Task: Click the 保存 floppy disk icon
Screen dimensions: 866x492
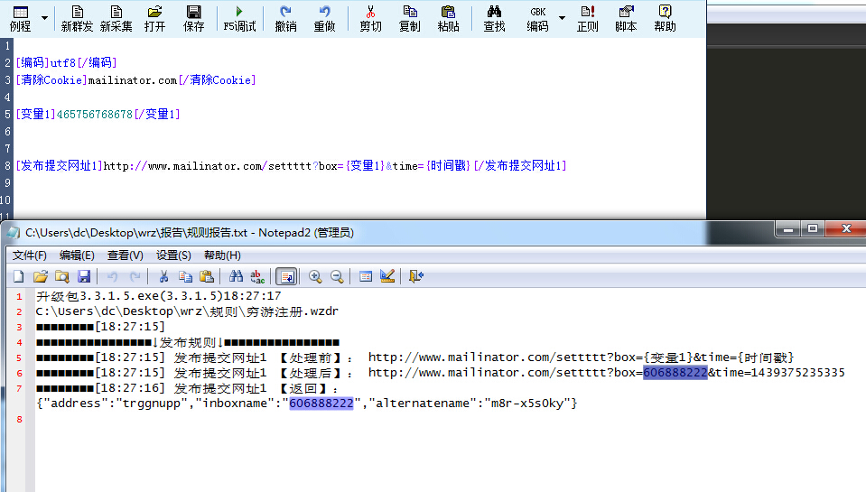Action: [x=193, y=18]
